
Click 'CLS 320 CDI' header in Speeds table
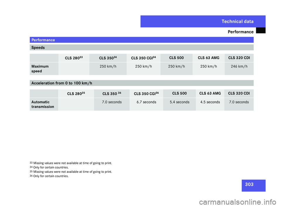click(x=239, y=58)
